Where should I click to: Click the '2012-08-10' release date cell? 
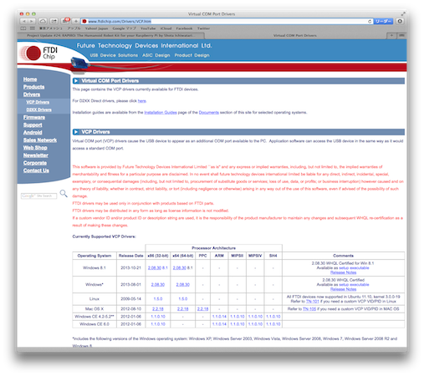pos(130,309)
